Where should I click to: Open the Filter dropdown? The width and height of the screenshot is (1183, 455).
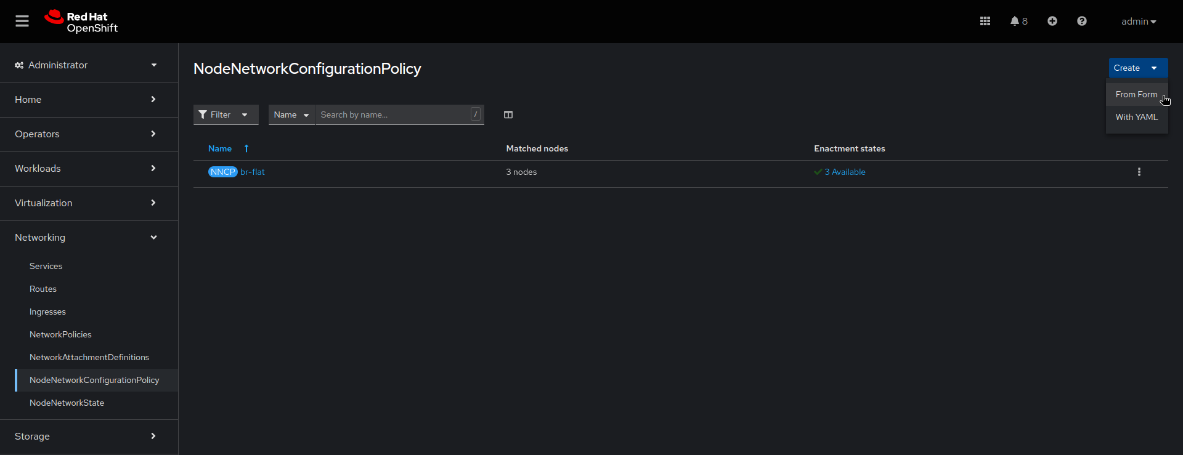(x=226, y=115)
